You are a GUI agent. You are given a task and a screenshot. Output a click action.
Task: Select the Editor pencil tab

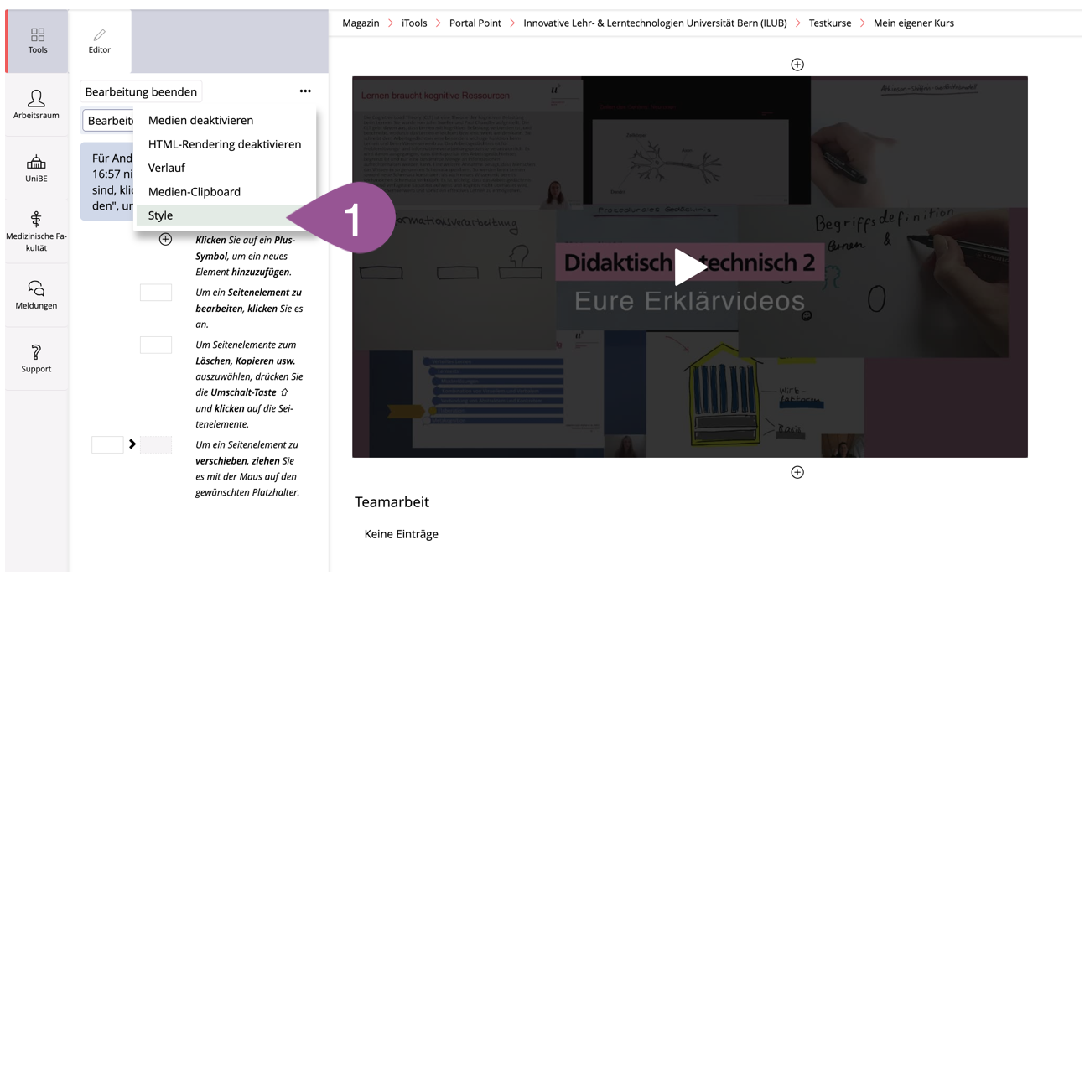pos(100,40)
